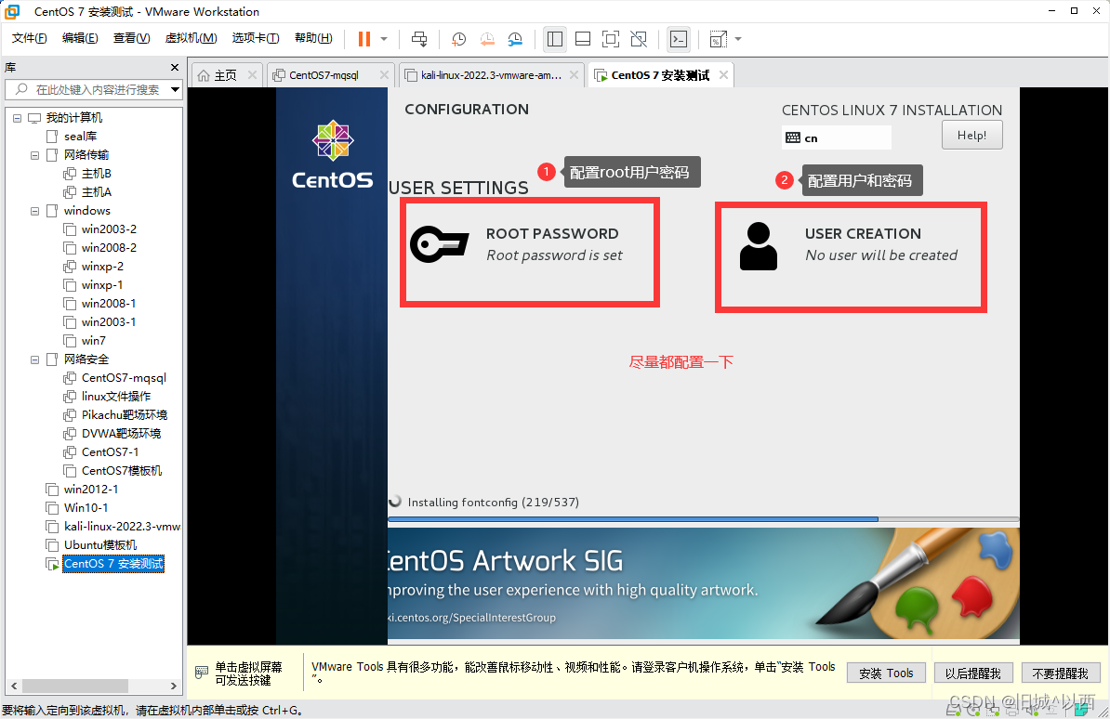
Task: Click the hard disk status icon
Action: [952, 710]
